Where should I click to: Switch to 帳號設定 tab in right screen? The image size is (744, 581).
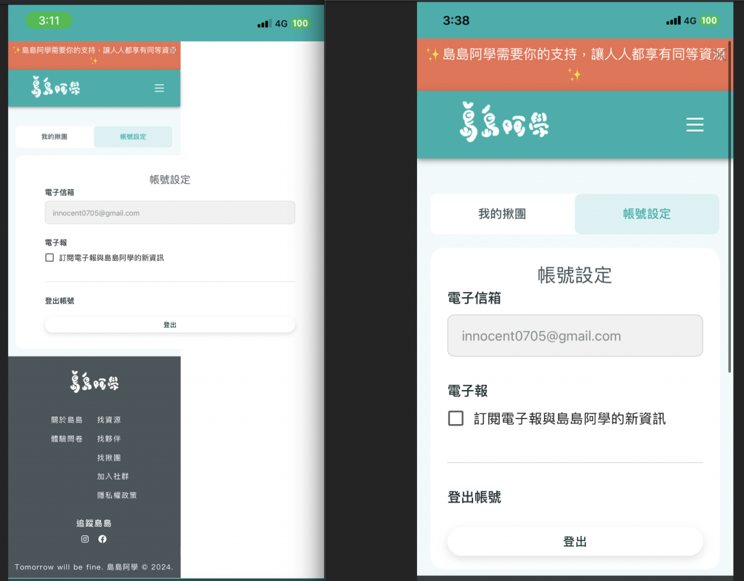pyautogui.click(x=647, y=214)
